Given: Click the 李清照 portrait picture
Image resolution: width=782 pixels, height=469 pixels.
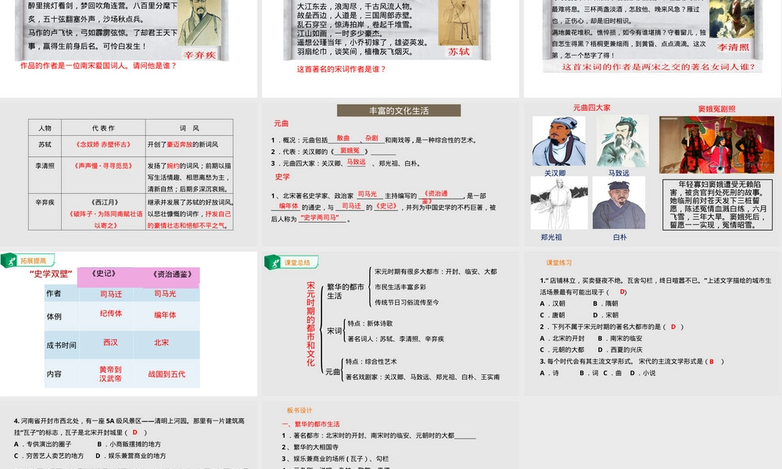Looking at the screenshot, I should coord(732,19).
